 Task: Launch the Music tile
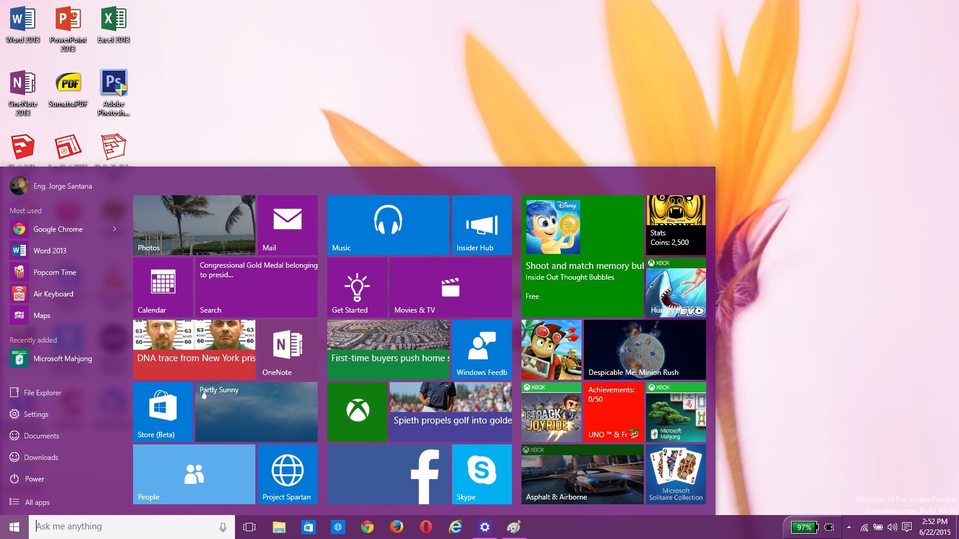pyautogui.click(x=388, y=225)
